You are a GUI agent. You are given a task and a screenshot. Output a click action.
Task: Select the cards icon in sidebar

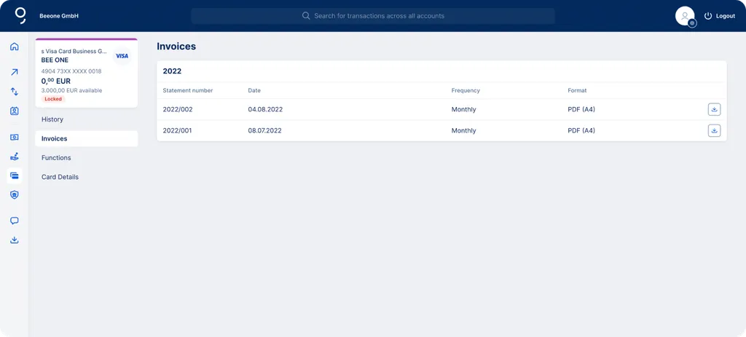tap(15, 176)
